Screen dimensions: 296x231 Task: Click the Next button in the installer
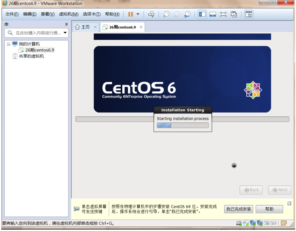point(279,190)
